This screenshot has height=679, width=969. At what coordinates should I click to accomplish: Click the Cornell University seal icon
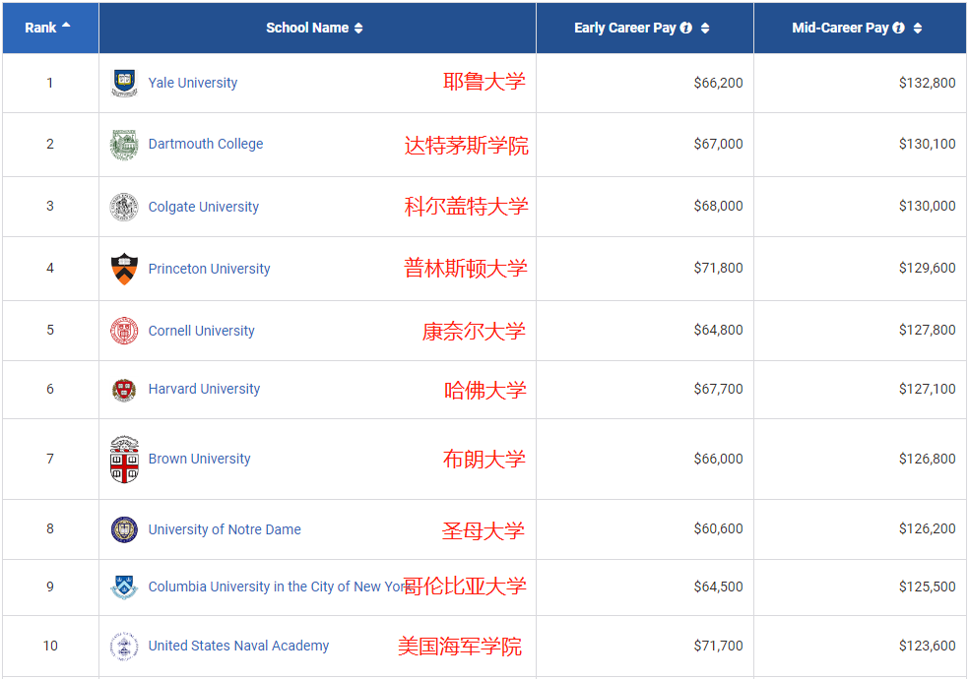point(124,331)
